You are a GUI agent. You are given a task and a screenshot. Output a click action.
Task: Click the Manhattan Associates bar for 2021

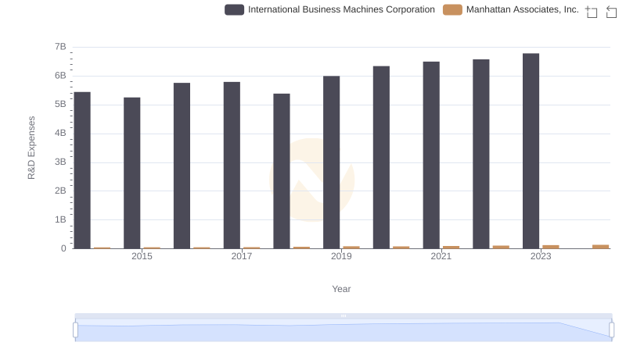452,248
